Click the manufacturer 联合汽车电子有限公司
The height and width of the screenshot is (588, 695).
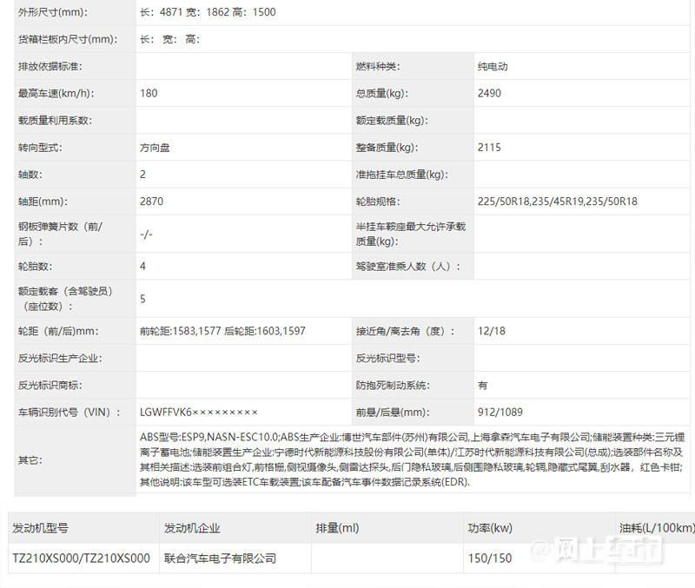tap(220, 558)
